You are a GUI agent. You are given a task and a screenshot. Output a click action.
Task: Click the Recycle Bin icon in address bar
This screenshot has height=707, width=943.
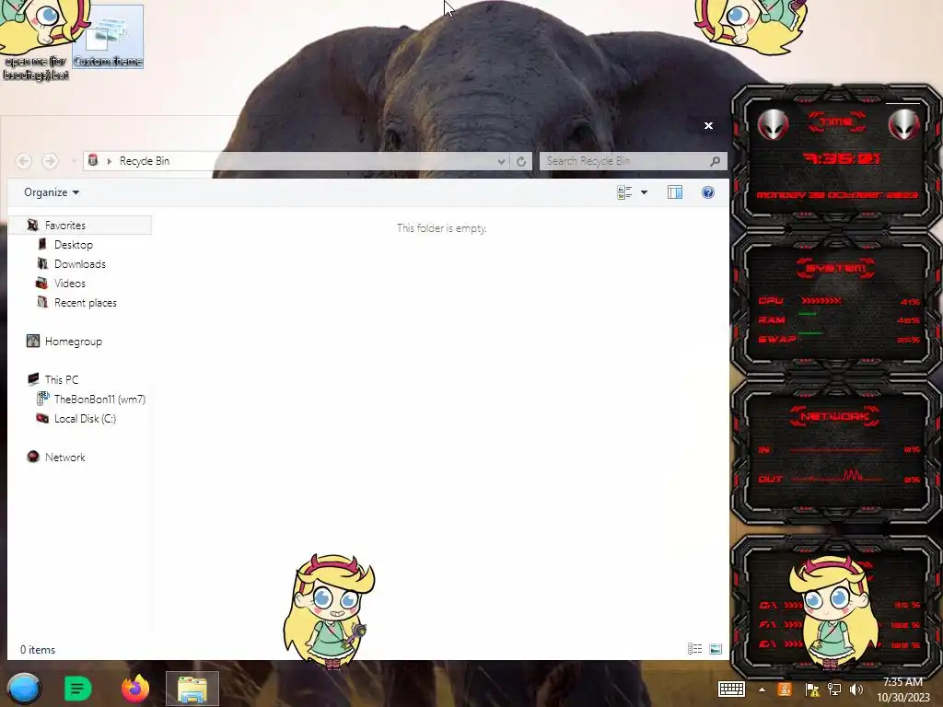coord(93,160)
